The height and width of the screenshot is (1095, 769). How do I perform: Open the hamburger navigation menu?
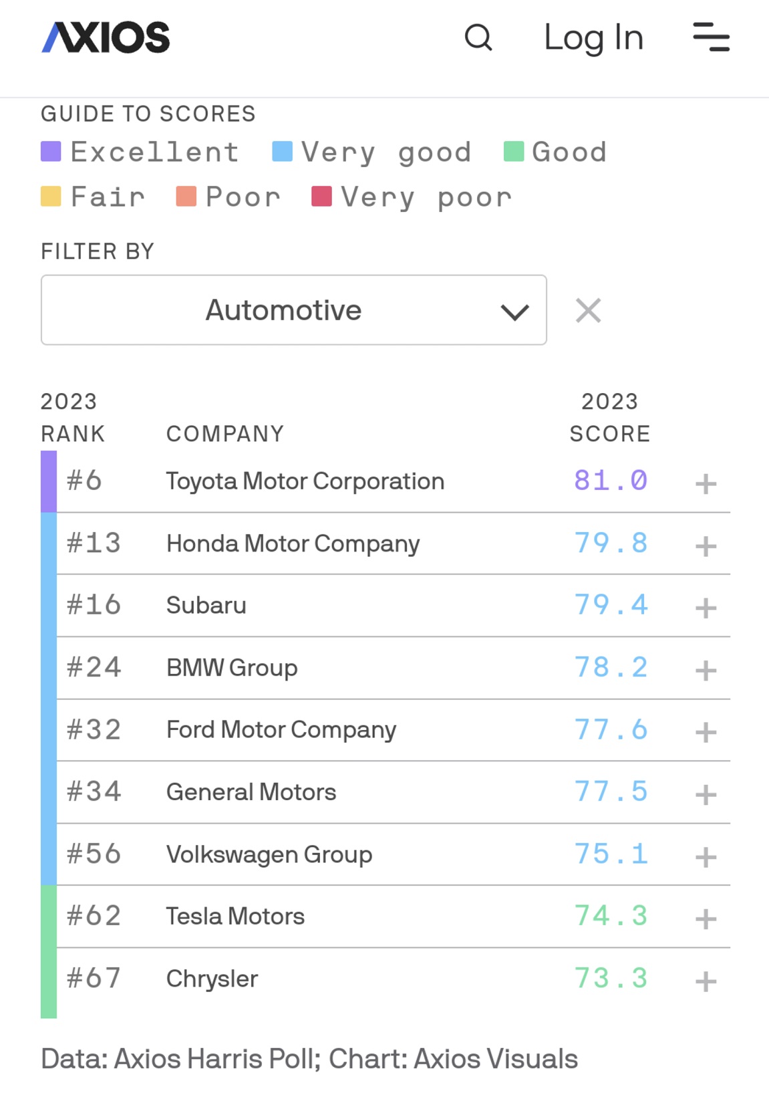pyautogui.click(x=711, y=39)
